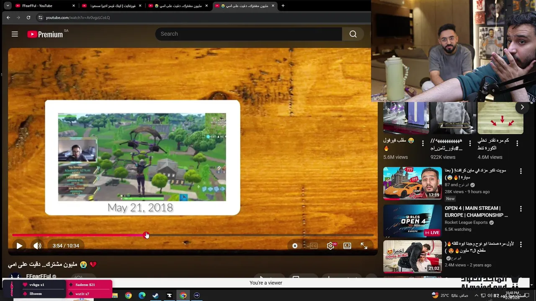Launch Microsoft Edge from the taskbar
536x301 pixels.
(x=142, y=296)
